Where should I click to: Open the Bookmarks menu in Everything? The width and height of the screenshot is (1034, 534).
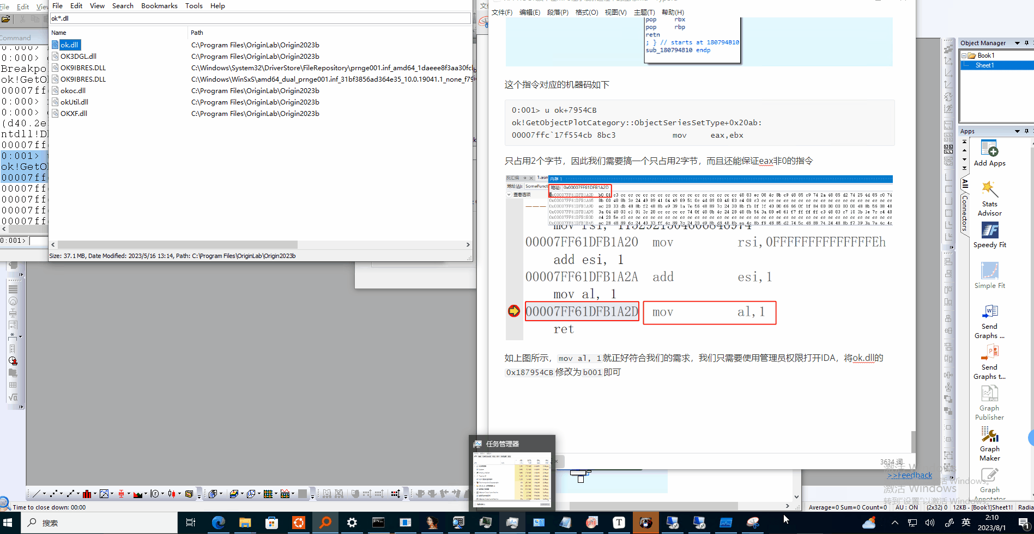(159, 5)
